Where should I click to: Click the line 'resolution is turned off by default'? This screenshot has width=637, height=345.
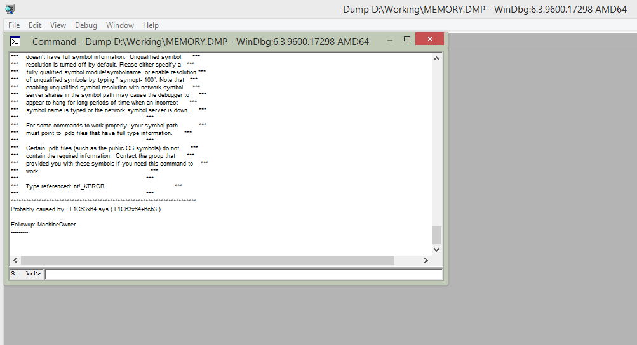[104, 65]
